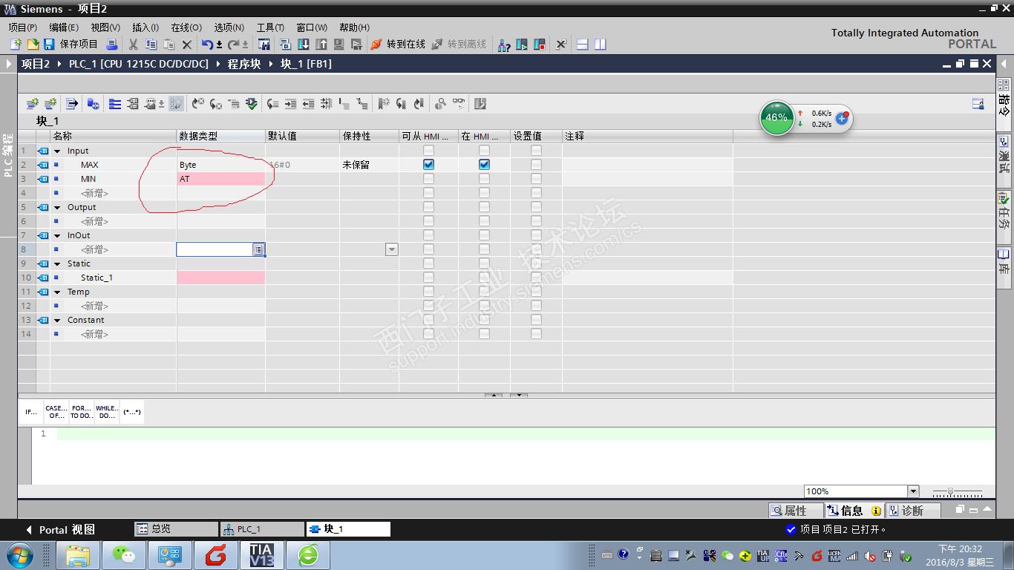Screen dimensions: 1014x570
Task: Uncheck HMI accessible checkbox for MAX row
Action: click(x=428, y=165)
